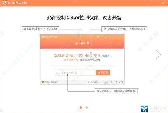Open the hamburger menu icon in the client window
This screenshot has height=113, width=168.
[x=105, y=37]
